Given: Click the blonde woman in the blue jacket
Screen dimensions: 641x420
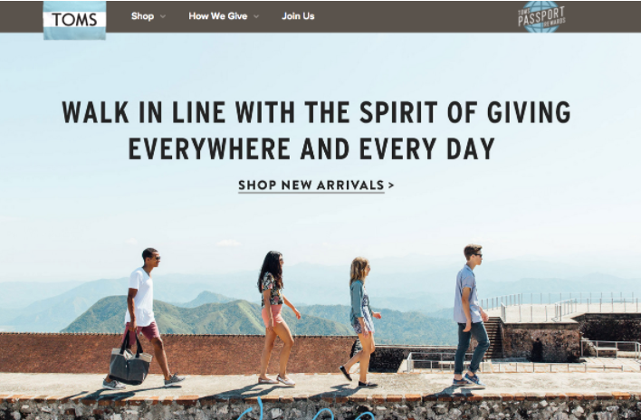Looking at the screenshot, I should click(360, 322).
